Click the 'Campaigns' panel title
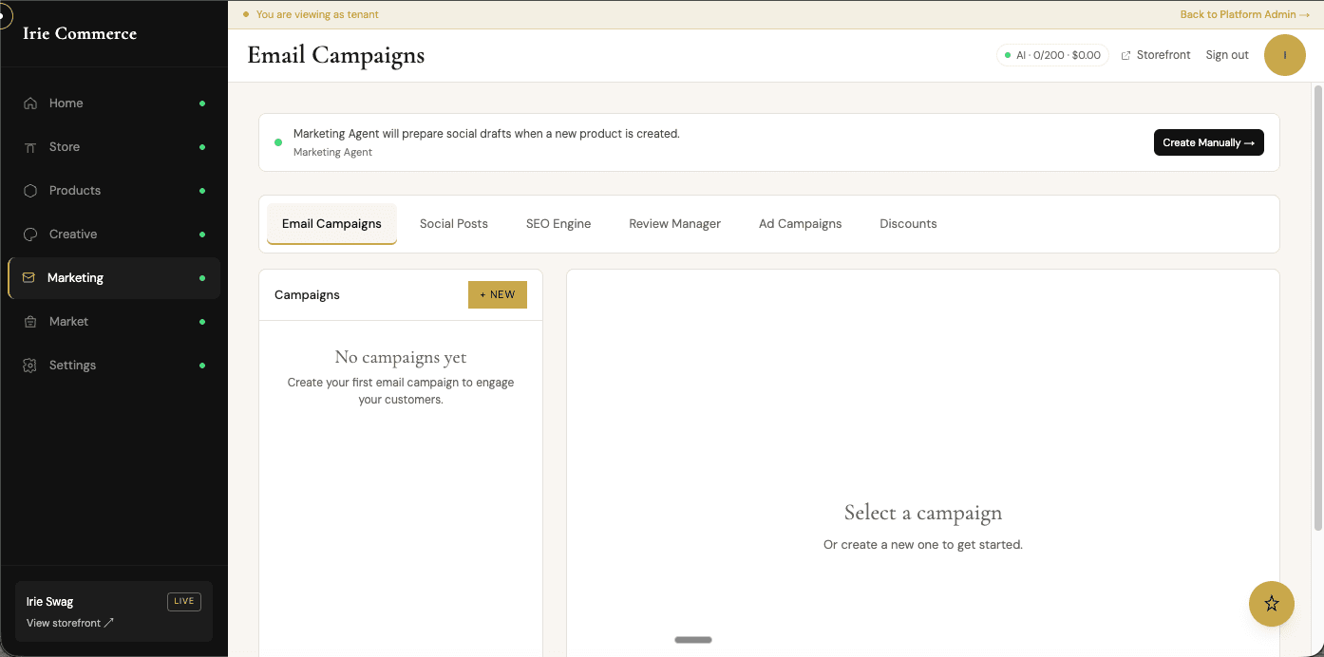The height and width of the screenshot is (657, 1324). tap(307, 295)
